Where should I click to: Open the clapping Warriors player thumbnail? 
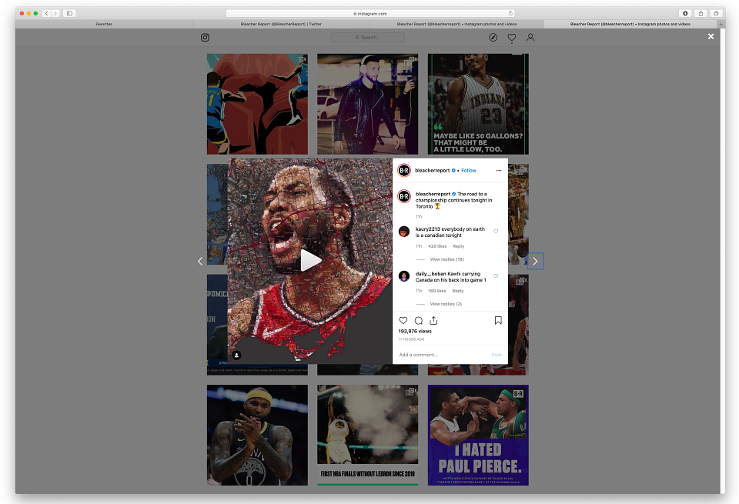click(x=257, y=436)
